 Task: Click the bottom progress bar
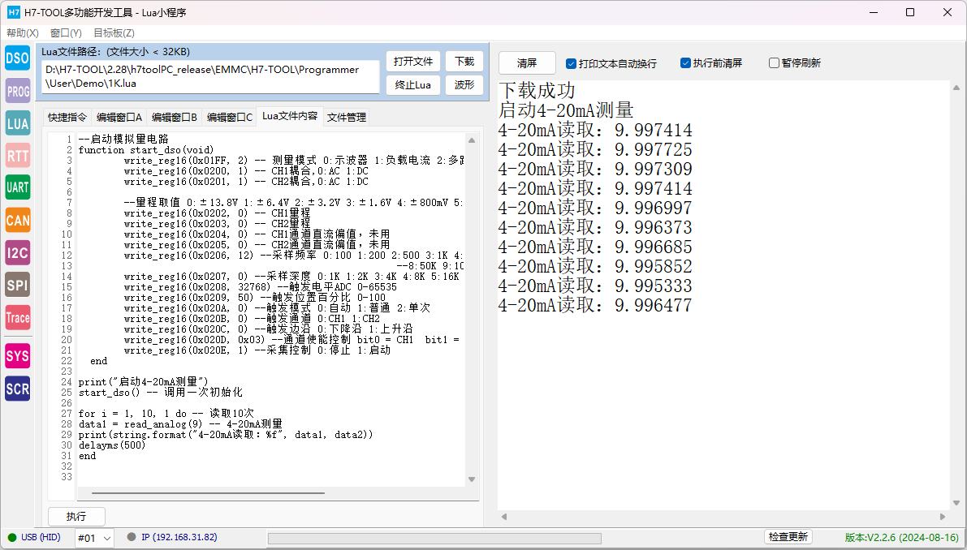click(x=434, y=539)
